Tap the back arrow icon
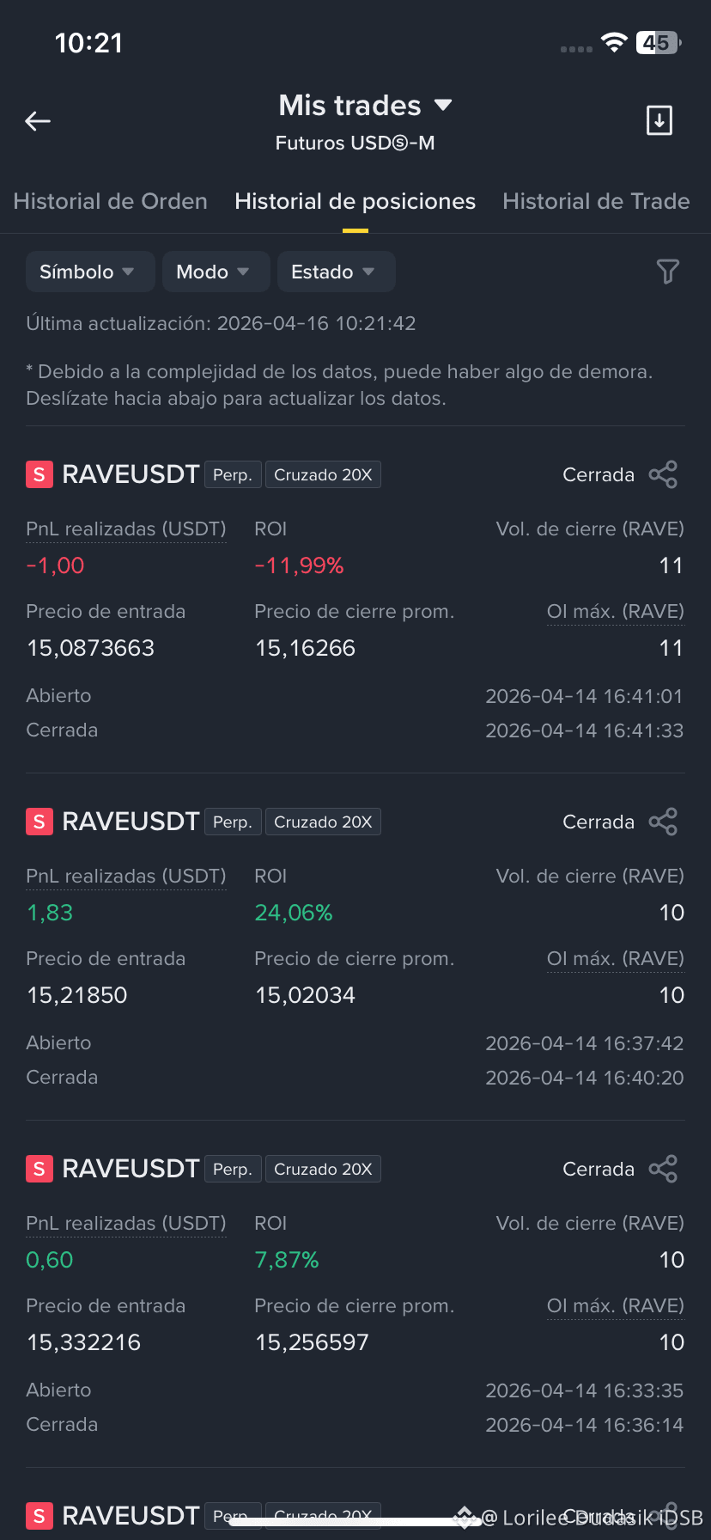 pyautogui.click(x=38, y=121)
